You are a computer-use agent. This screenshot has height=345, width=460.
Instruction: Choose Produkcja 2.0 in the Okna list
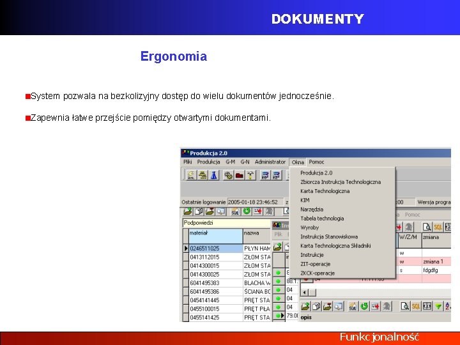[316, 172]
